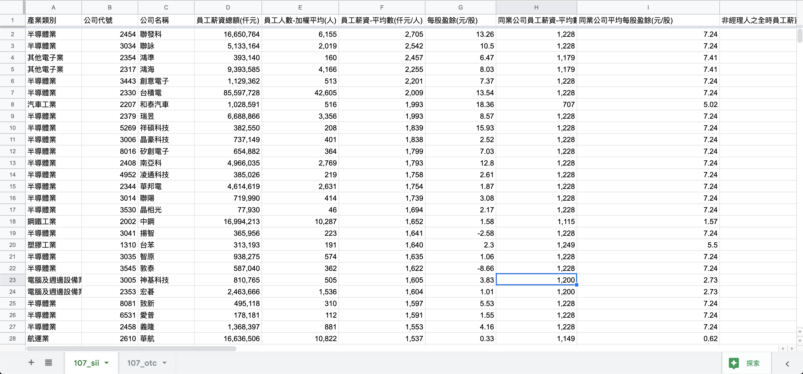Collapse side panel with the chevron arrow

click(787, 363)
